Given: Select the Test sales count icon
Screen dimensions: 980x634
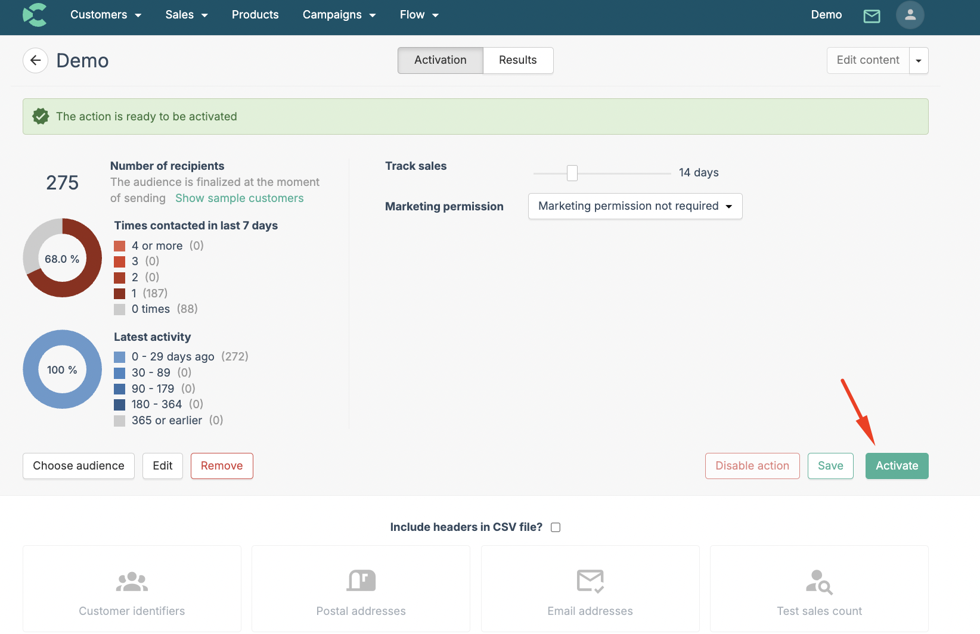Looking at the screenshot, I should tap(819, 582).
